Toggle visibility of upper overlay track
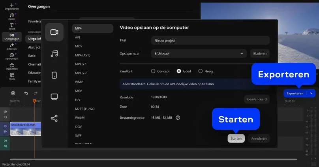 point(5,112)
